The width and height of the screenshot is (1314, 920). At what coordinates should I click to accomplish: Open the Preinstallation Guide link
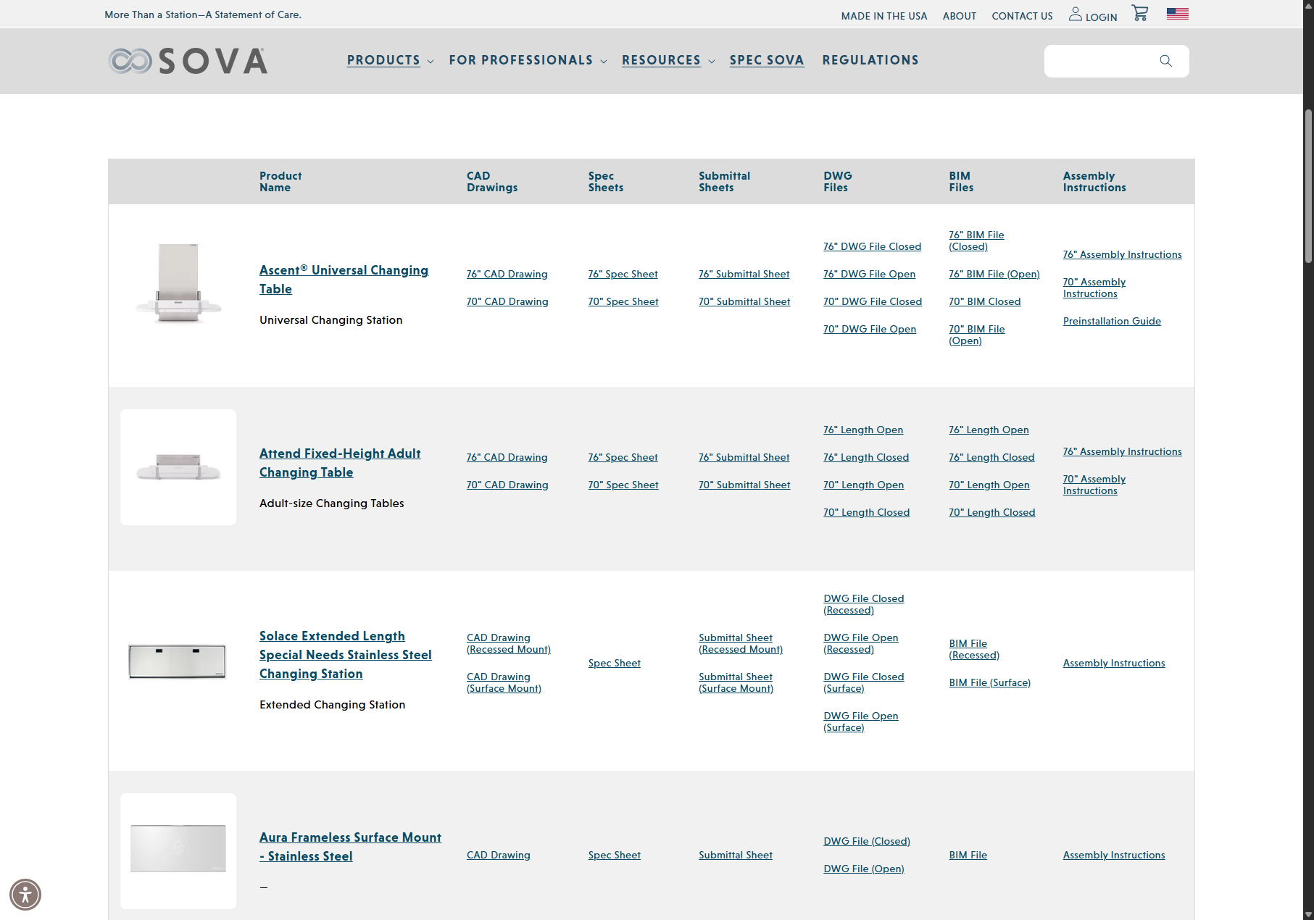tap(1112, 321)
